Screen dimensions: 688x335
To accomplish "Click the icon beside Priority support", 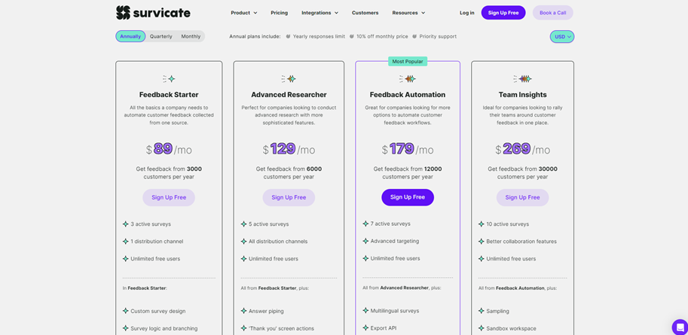I will tap(414, 36).
